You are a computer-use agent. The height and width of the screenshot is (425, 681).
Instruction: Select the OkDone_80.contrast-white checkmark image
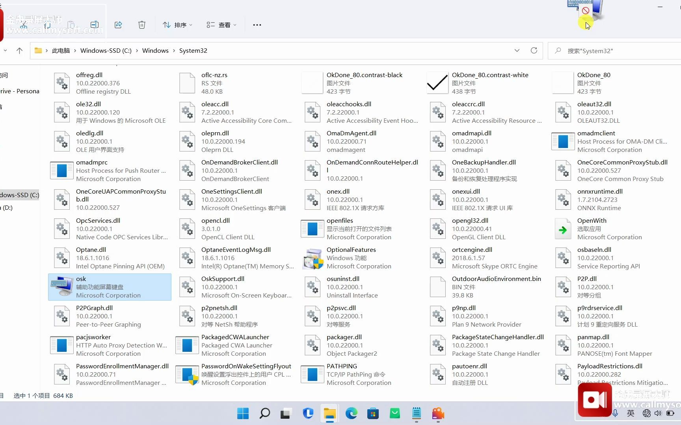coord(437,83)
